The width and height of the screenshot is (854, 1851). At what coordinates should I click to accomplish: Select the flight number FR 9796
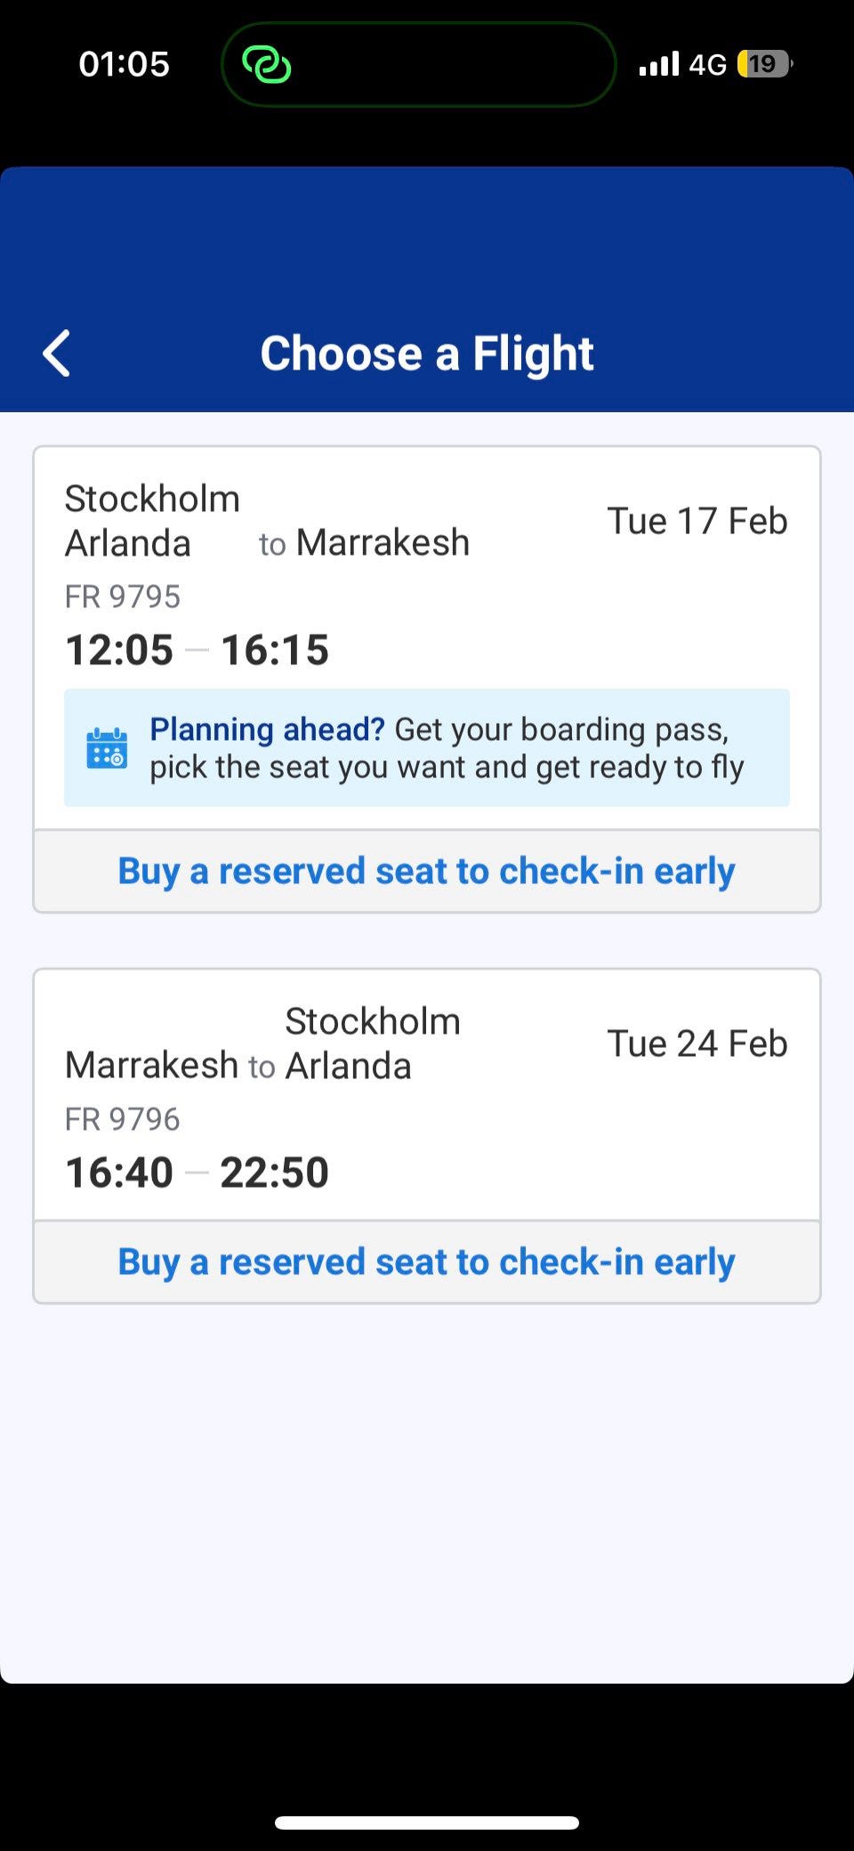(123, 1119)
